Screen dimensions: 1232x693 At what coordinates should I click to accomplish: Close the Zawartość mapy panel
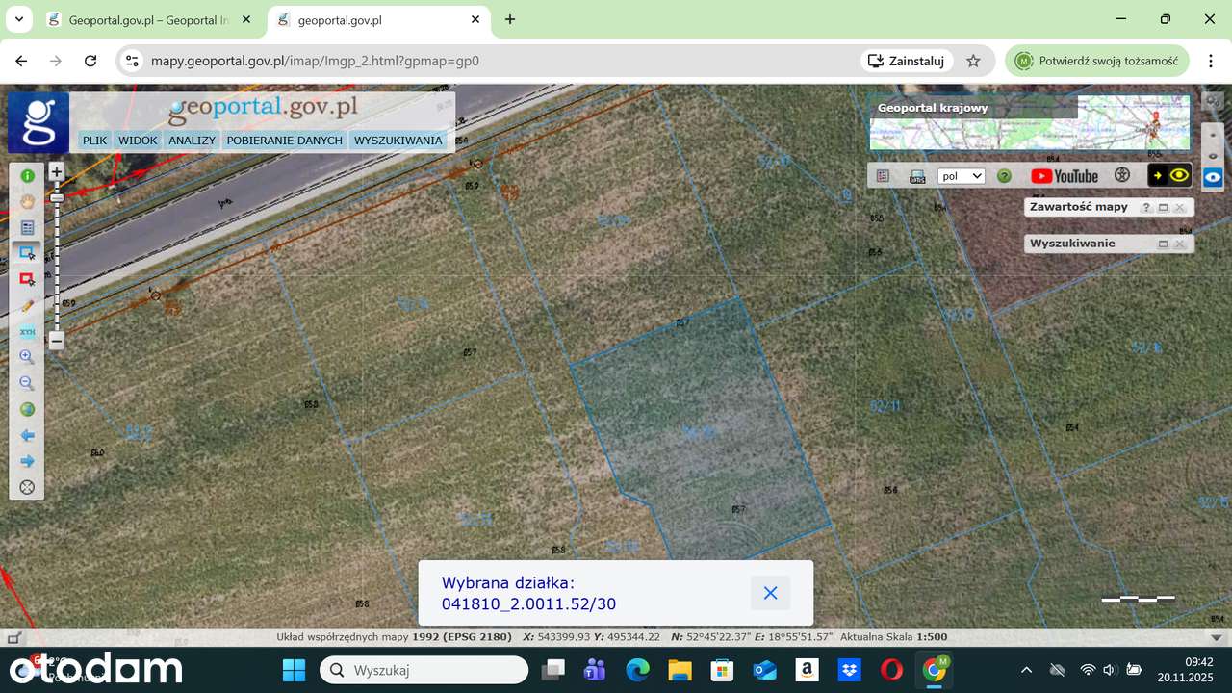click(1179, 208)
